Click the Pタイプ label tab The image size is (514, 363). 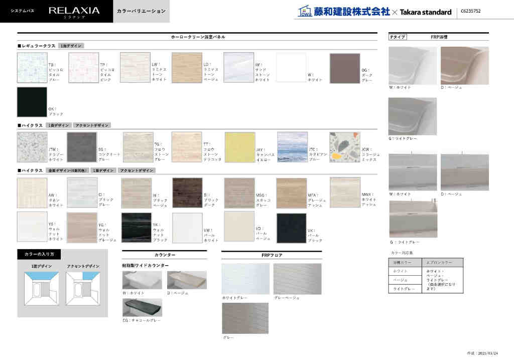[x=397, y=37]
